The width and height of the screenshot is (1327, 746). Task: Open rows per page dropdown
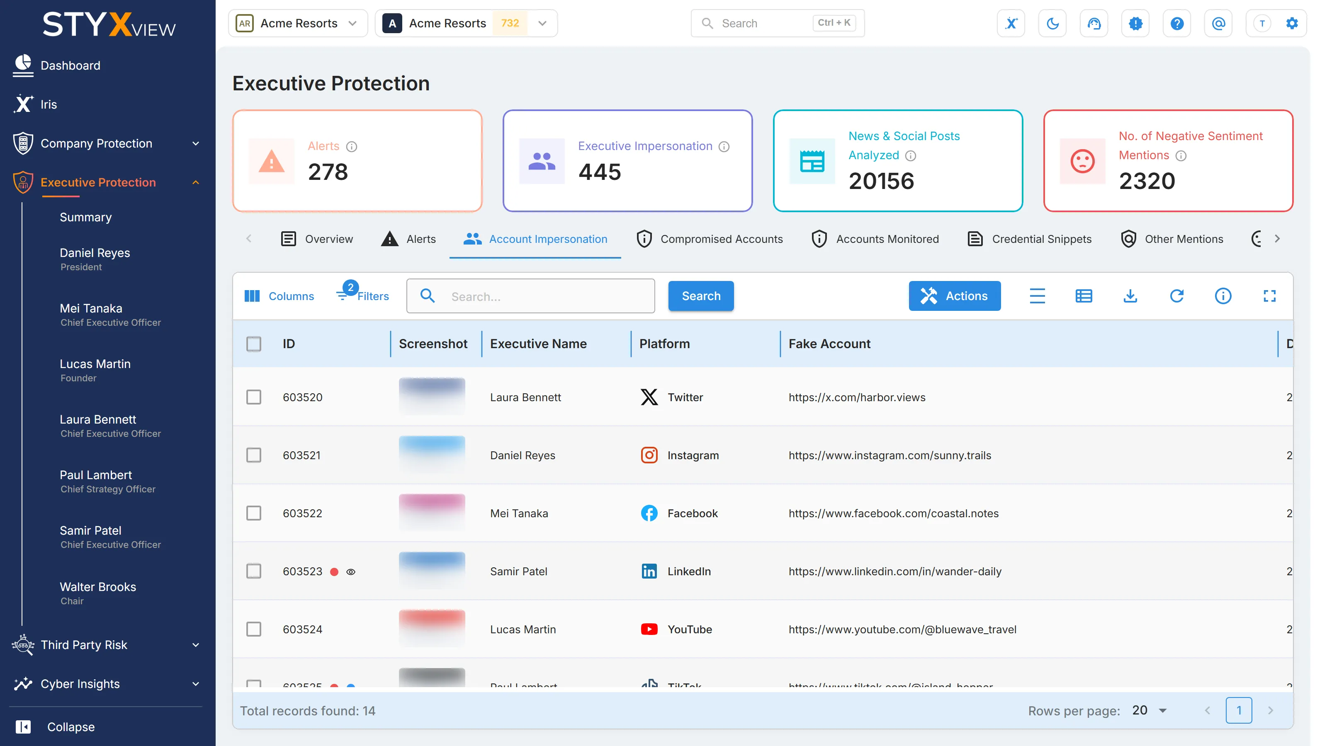pos(1149,710)
